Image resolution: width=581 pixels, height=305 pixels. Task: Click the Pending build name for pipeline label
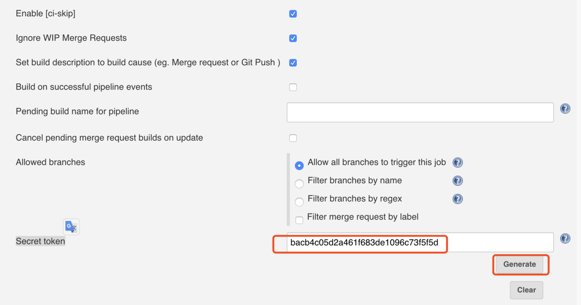pyautogui.click(x=77, y=111)
